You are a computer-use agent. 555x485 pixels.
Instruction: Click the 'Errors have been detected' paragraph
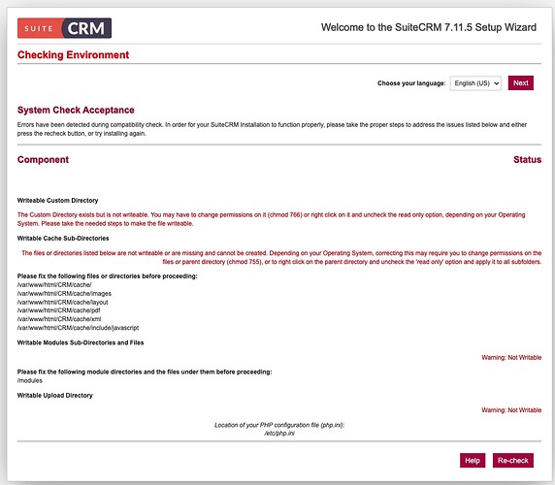(272, 129)
